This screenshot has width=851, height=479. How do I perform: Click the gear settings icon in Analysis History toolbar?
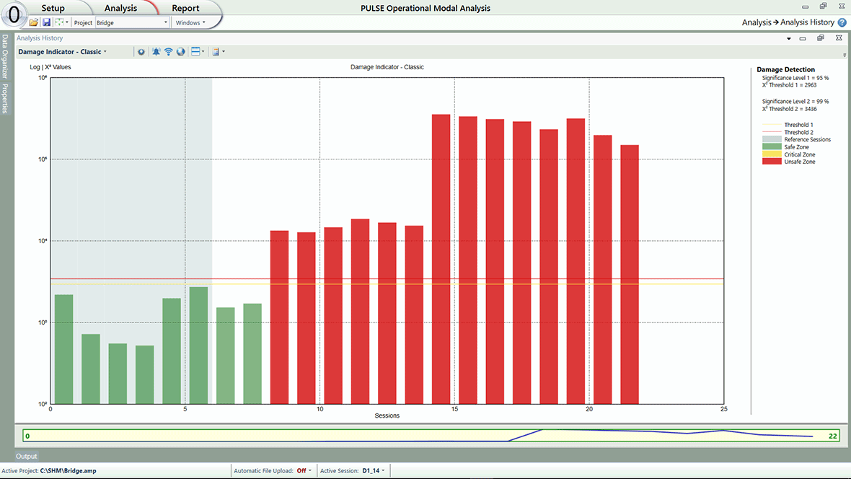coord(141,52)
